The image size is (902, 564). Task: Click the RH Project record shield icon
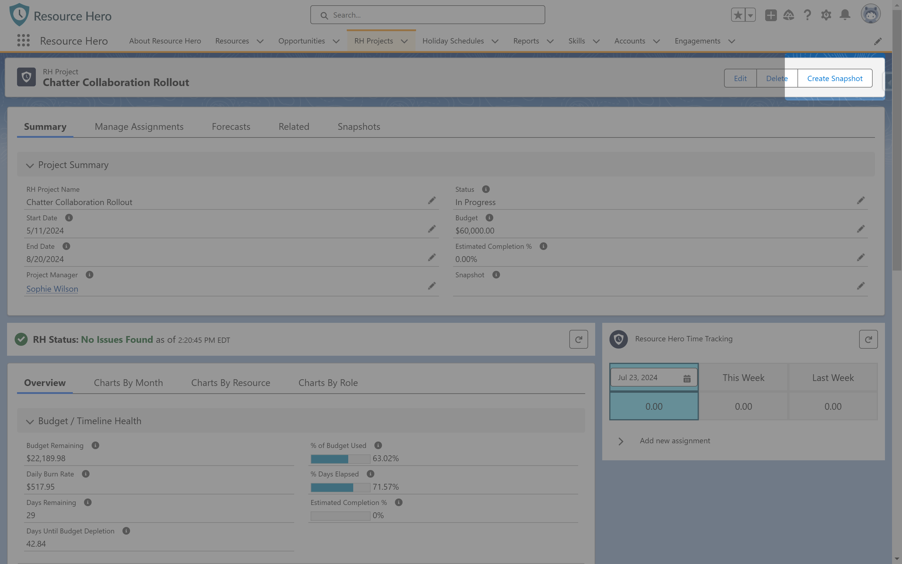click(26, 77)
